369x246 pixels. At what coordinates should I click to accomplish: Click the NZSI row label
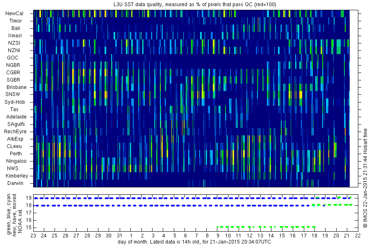coord(14,43)
